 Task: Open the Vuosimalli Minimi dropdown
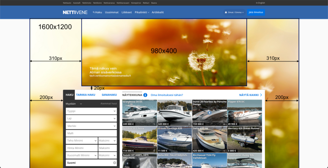coord(82,156)
